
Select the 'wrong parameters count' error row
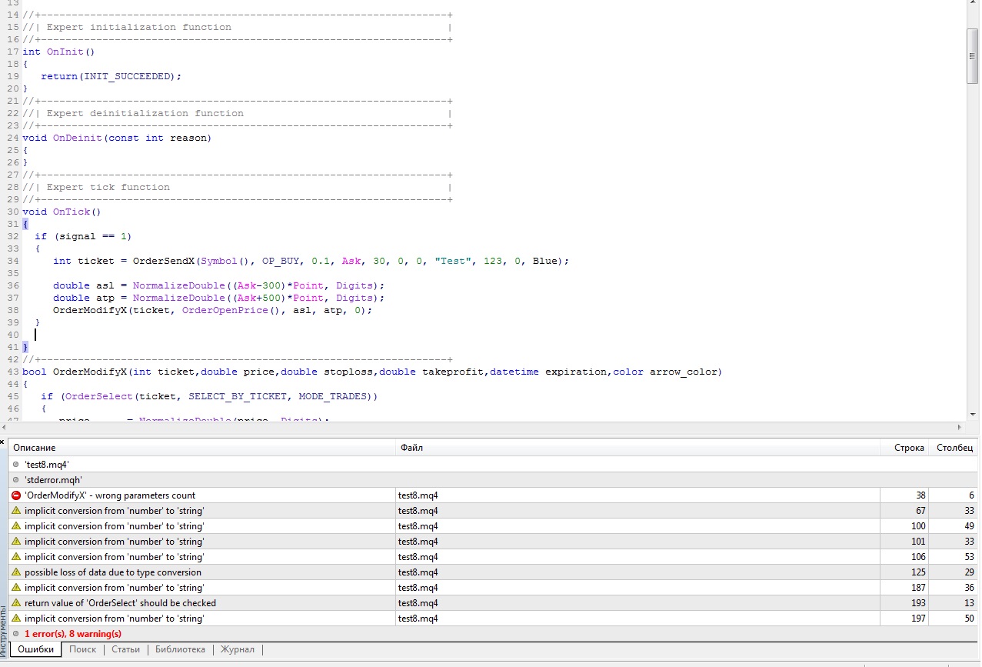point(493,495)
